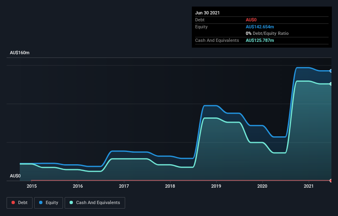Click the 0% Debt/Equity Ratio text

(x=267, y=33)
